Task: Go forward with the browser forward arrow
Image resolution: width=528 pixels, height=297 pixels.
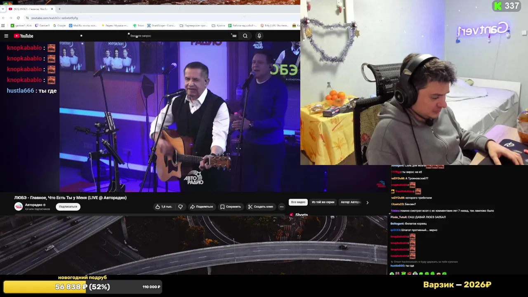Action: [10, 18]
